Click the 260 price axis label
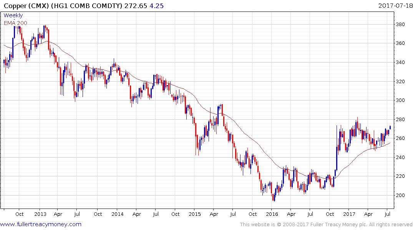The image size is (413, 230). pyautogui.click(x=400, y=138)
